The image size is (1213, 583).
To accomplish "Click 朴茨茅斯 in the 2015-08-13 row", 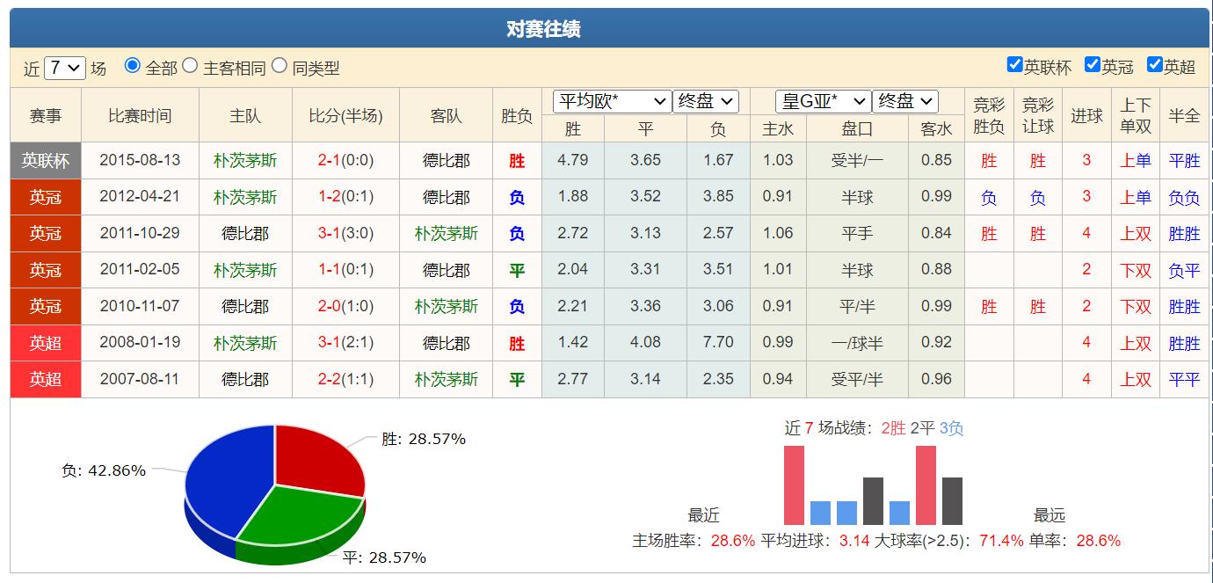I will pyautogui.click(x=245, y=160).
